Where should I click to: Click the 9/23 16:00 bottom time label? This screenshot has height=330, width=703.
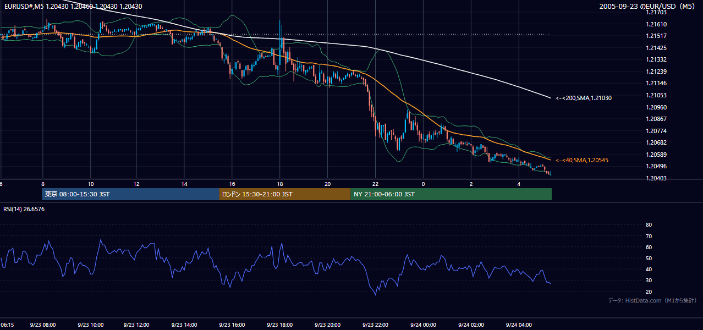click(x=232, y=325)
